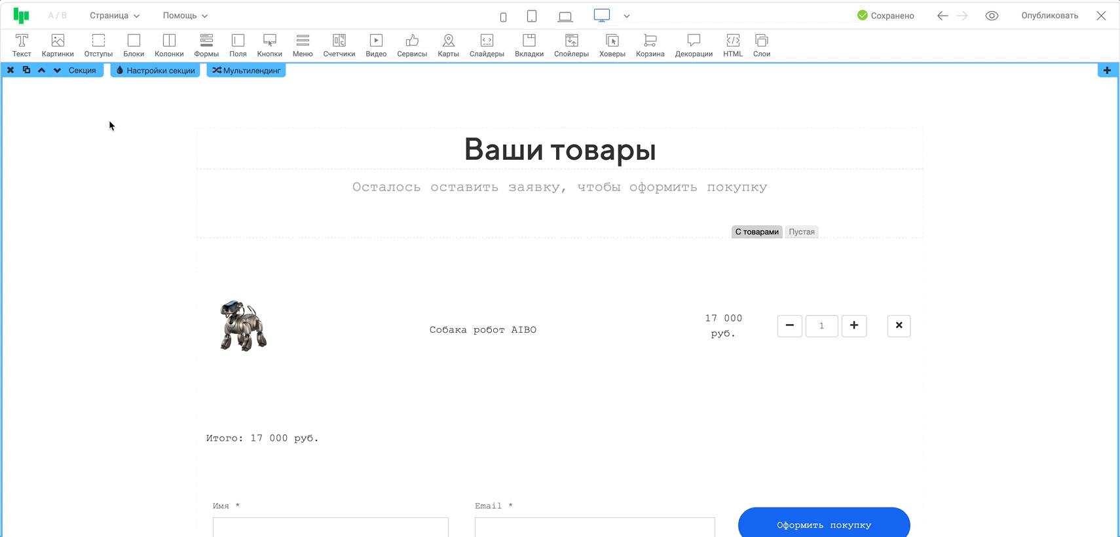1120x537 pixels.
Task: Open Мультилендинг settings
Action: 246,70
